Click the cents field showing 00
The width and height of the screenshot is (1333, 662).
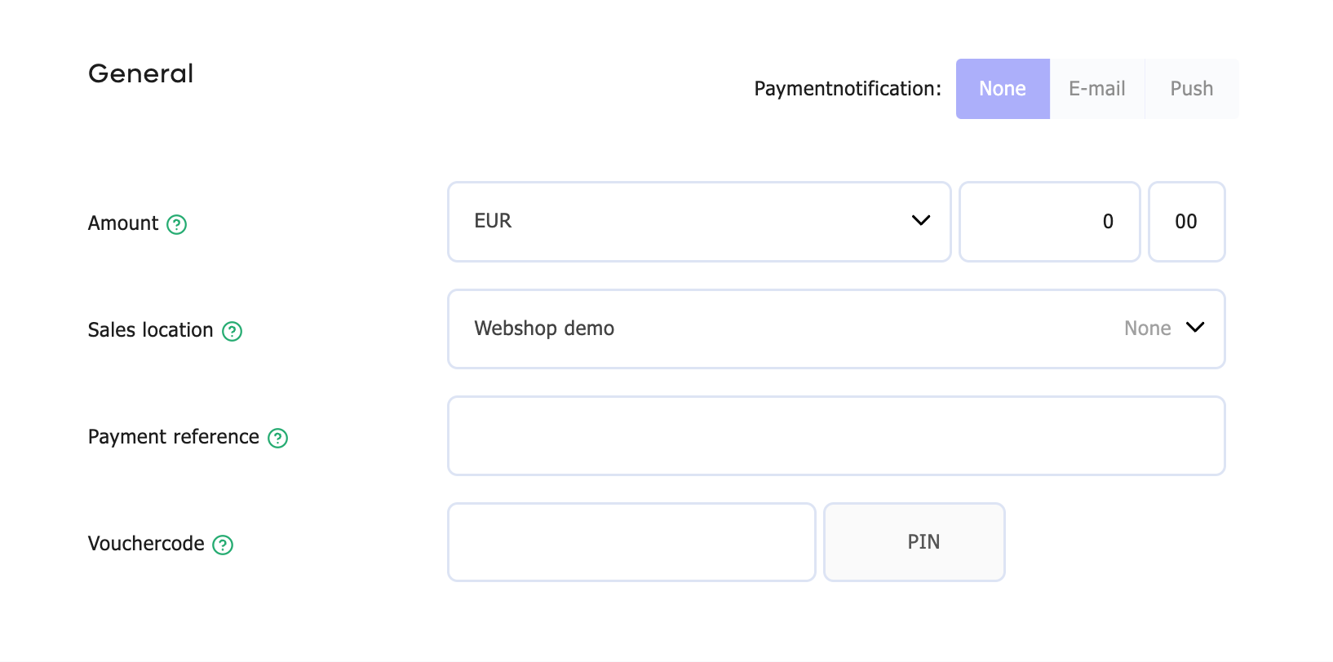(x=1187, y=222)
